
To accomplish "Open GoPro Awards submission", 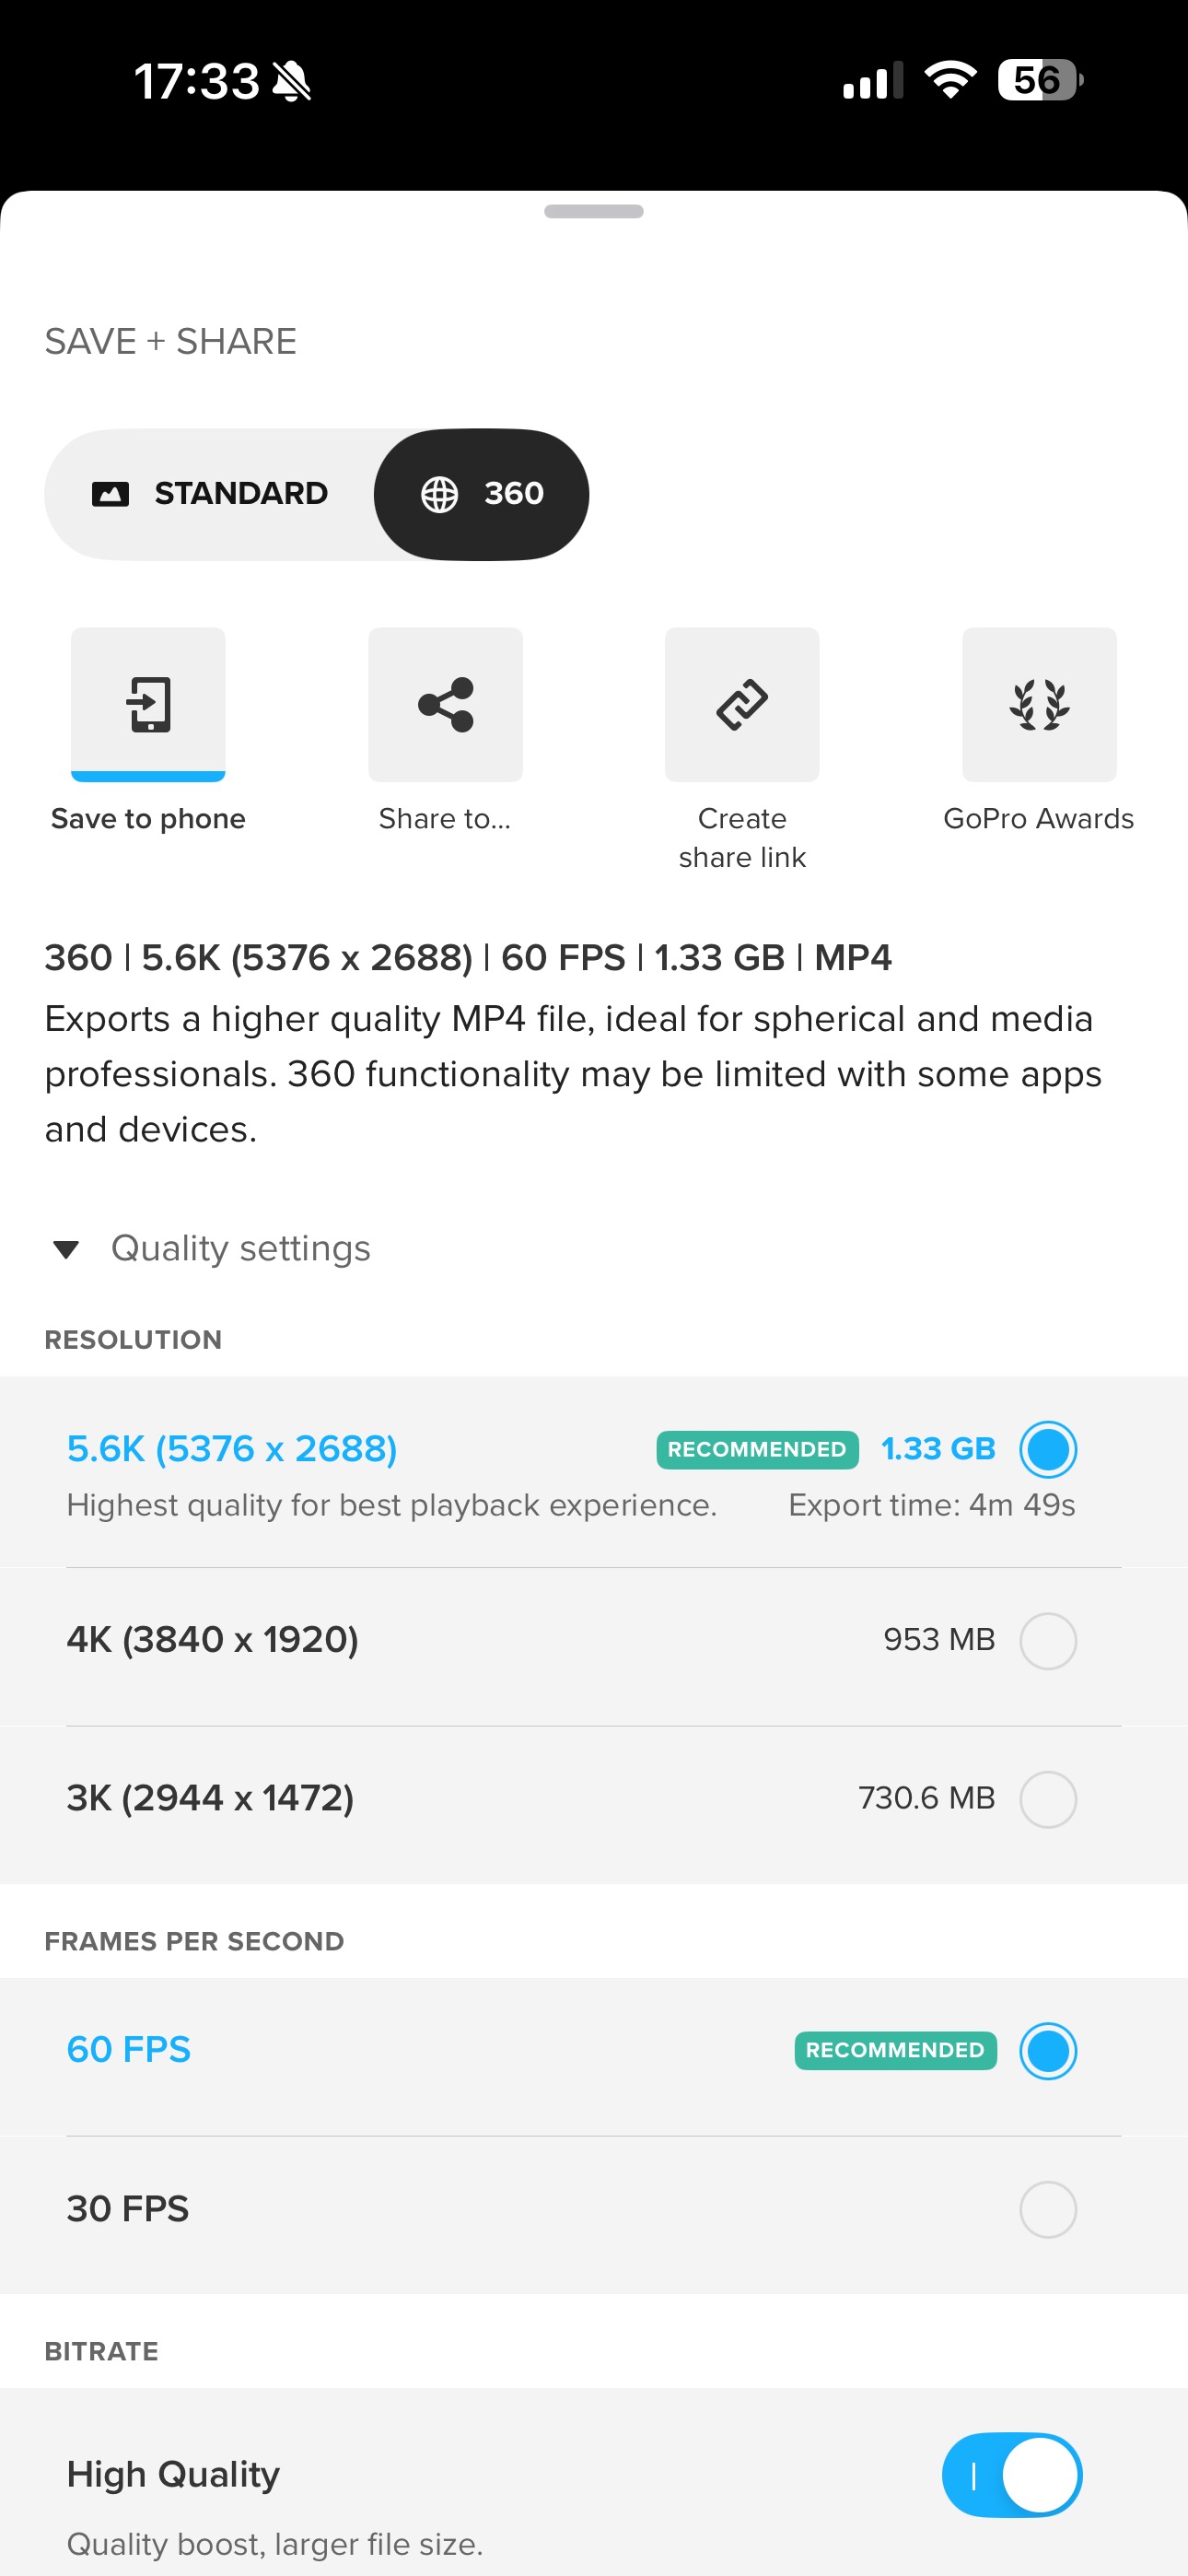I will [x=1039, y=704].
